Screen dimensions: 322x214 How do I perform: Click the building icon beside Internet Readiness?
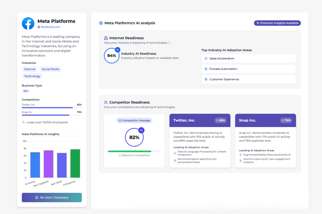click(x=106, y=38)
